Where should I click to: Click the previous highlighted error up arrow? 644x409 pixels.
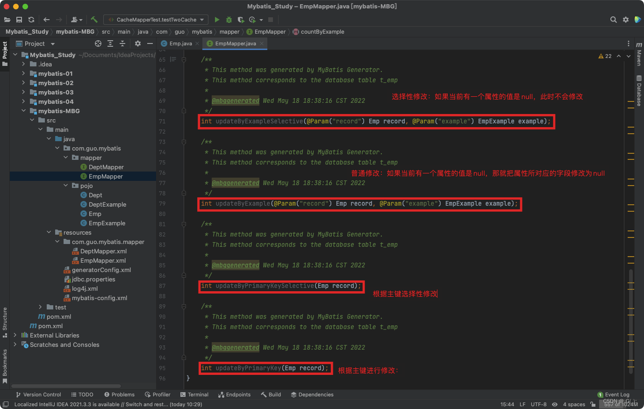pos(619,56)
